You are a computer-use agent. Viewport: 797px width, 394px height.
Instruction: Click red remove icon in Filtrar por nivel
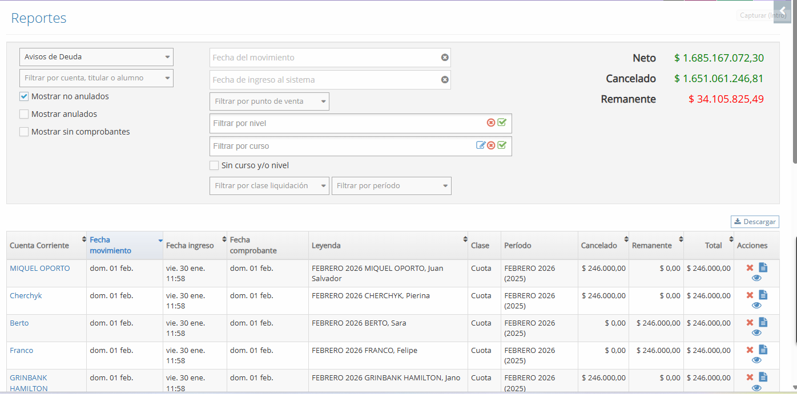pos(491,123)
